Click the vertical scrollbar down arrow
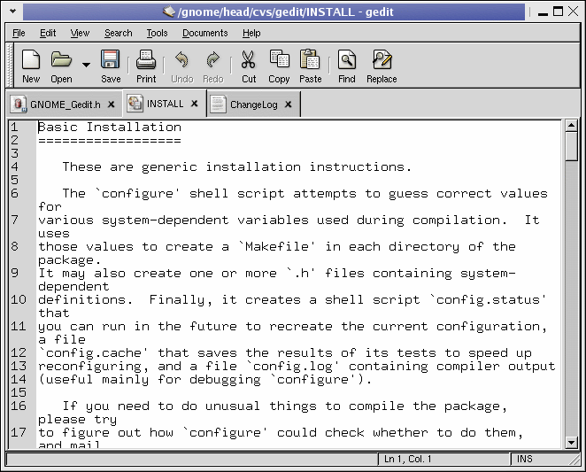This screenshot has height=472, width=586. [x=571, y=441]
